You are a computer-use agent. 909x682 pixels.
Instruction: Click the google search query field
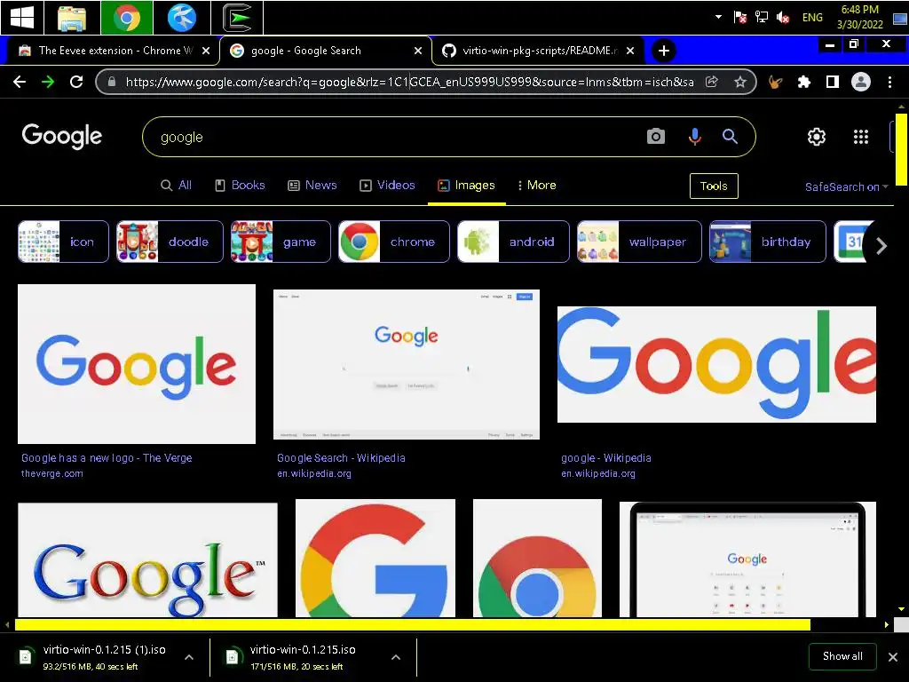coord(394,137)
